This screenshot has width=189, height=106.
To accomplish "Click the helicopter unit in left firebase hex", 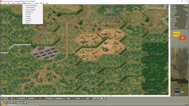I will [83, 41].
